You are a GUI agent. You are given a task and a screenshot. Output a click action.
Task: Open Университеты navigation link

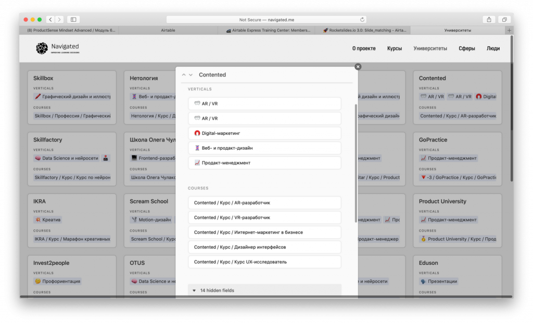coord(430,48)
